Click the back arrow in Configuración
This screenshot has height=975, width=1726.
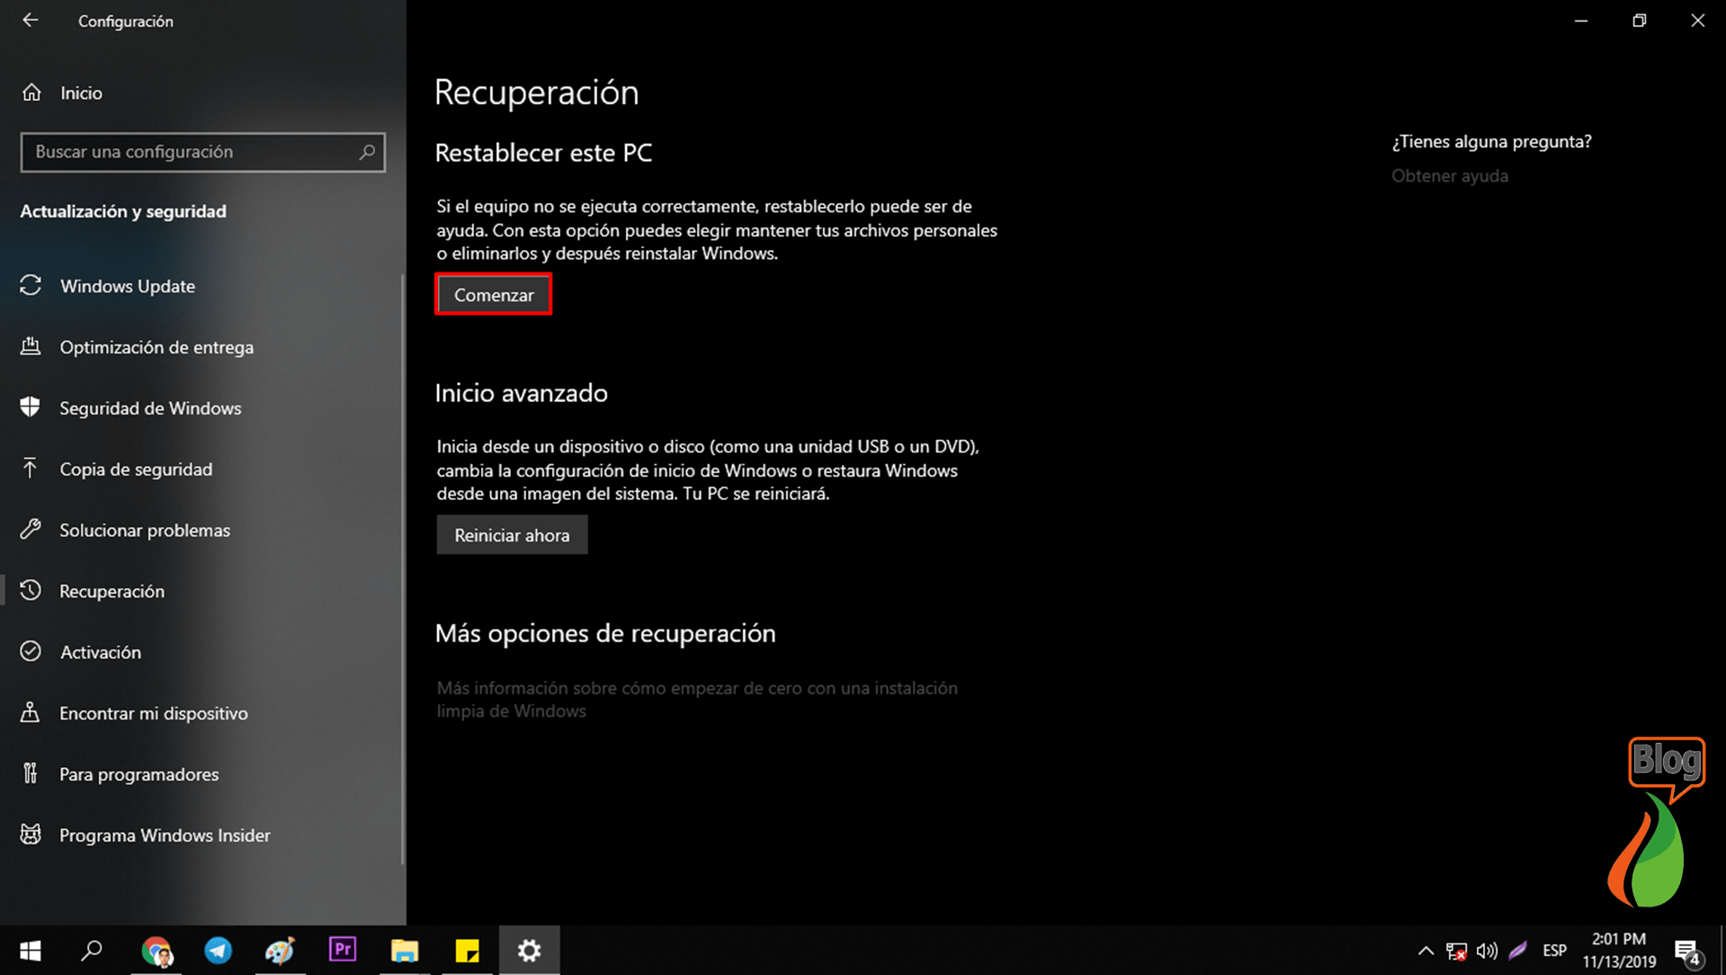31,20
